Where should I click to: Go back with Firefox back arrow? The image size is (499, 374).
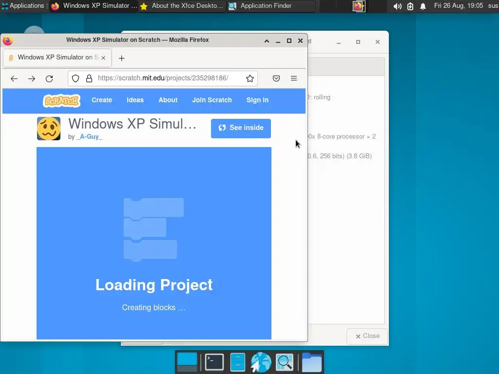[14, 78]
